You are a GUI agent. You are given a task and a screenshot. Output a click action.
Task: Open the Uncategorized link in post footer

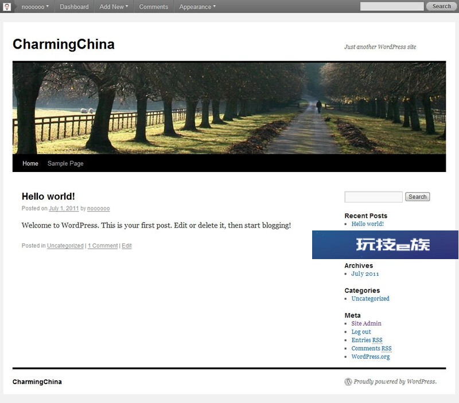(x=65, y=246)
